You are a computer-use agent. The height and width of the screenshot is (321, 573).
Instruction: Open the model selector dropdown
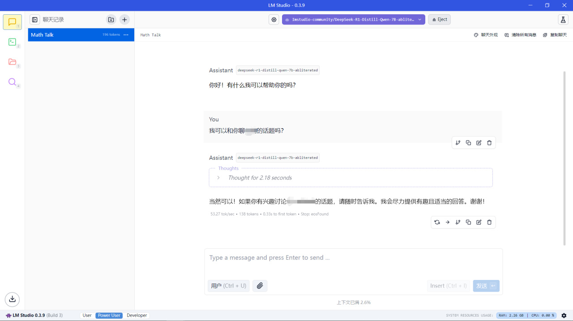click(x=354, y=20)
